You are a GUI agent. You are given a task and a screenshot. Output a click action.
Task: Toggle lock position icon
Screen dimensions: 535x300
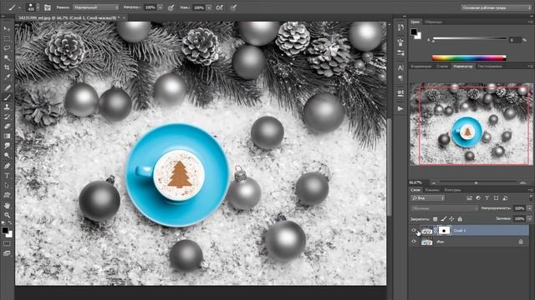point(451,219)
